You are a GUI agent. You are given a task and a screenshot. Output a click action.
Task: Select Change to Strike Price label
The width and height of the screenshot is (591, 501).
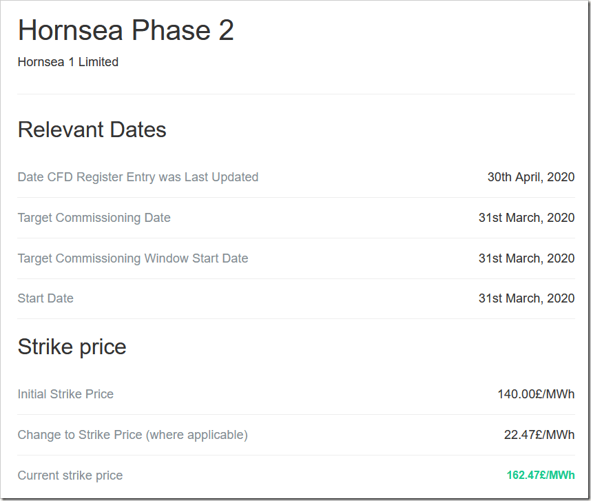[132, 435]
